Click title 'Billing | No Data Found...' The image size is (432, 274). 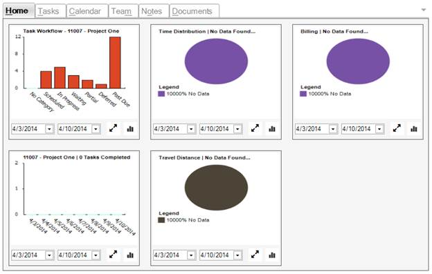tap(334, 32)
